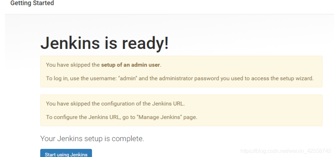Click the skipped configuration of Jenkins URL line
This screenshot has width=334, height=157.
pyautogui.click(x=115, y=103)
